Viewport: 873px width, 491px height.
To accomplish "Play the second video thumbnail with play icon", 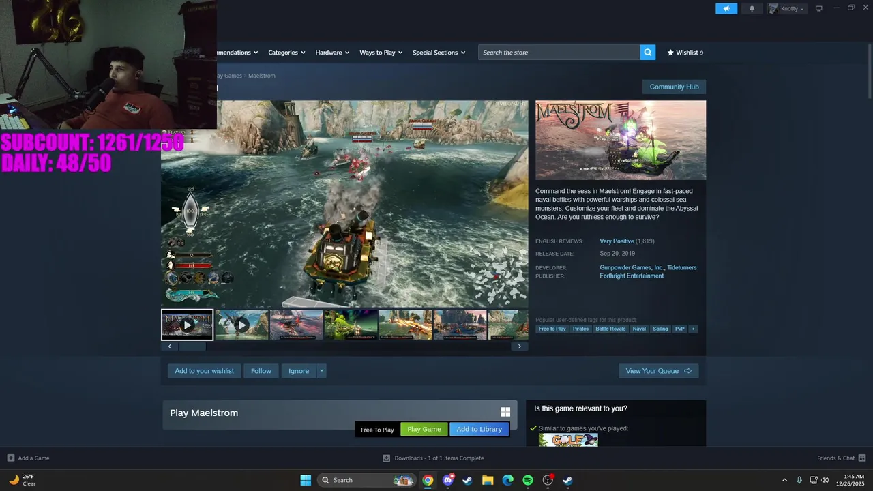I will (x=241, y=325).
